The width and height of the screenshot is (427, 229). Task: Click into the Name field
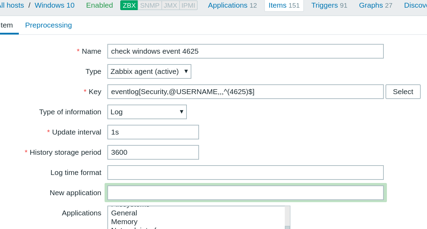pyautogui.click(x=245, y=51)
